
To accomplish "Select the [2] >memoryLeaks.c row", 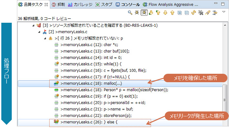I will click(68, 32).
